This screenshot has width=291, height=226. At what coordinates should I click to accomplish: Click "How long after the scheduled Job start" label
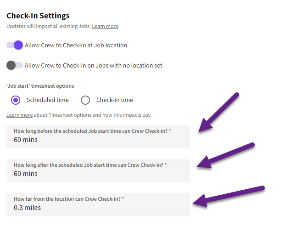click(x=90, y=165)
